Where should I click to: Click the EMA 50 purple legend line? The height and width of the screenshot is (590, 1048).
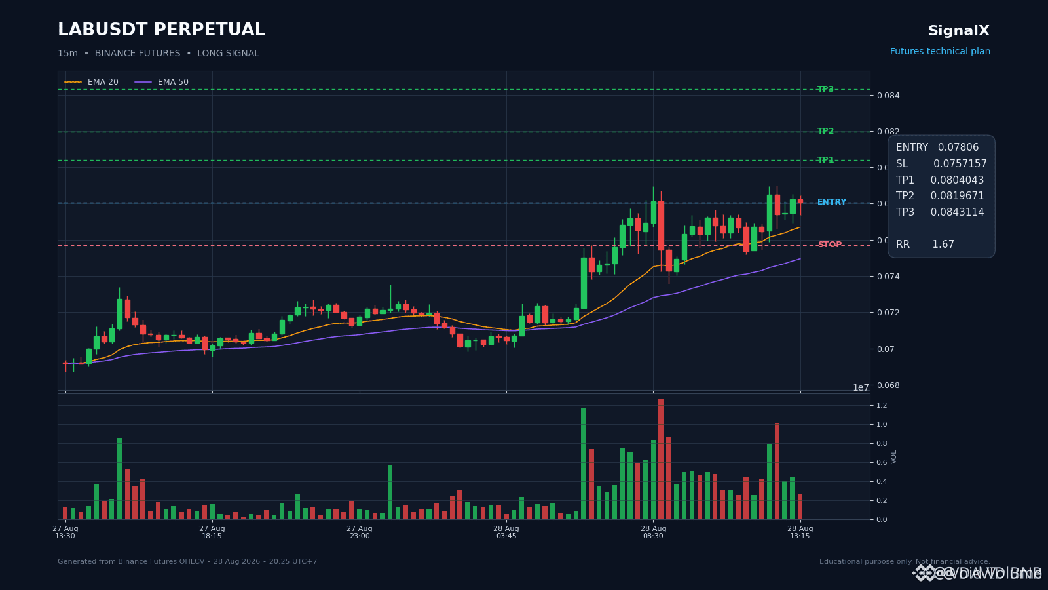(x=143, y=82)
